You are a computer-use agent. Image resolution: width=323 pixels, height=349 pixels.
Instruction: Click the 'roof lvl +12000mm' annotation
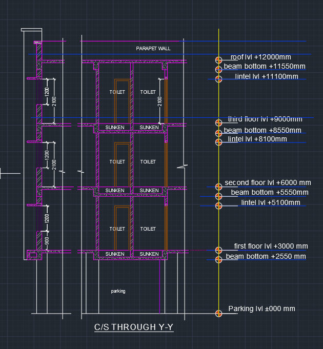(260, 57)
